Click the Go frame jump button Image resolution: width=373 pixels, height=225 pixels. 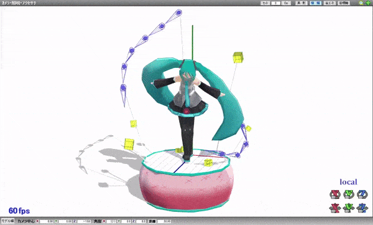(286, 3)
